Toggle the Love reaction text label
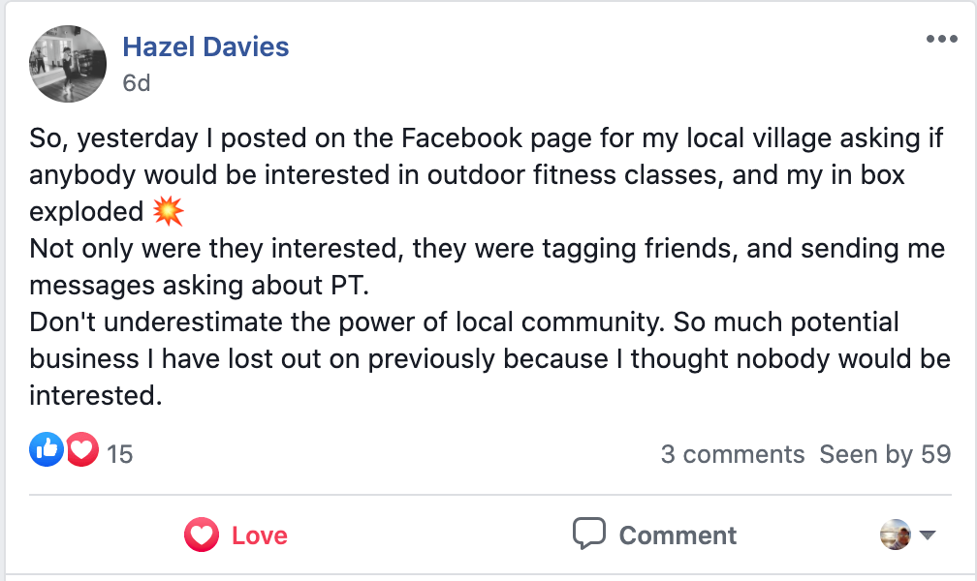The height and width of the screenshot is (581, 977). coord(260,535)
